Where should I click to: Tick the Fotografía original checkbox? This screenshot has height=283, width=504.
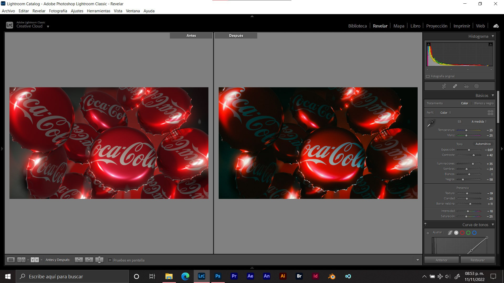click(428, 76)
